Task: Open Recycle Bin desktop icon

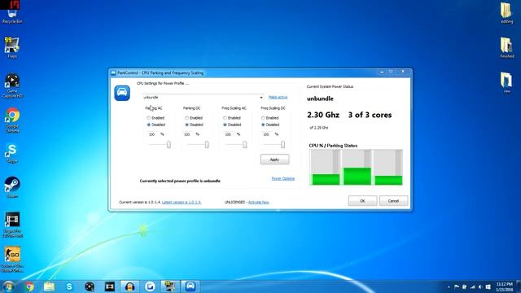Action: tap(12, 14)
